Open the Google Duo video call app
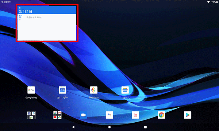The image size is (219, 131). (83, 115)
